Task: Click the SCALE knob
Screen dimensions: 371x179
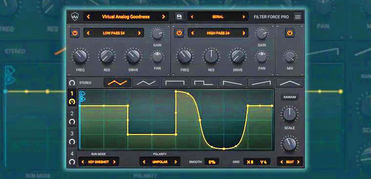Action: click(289, 114)
